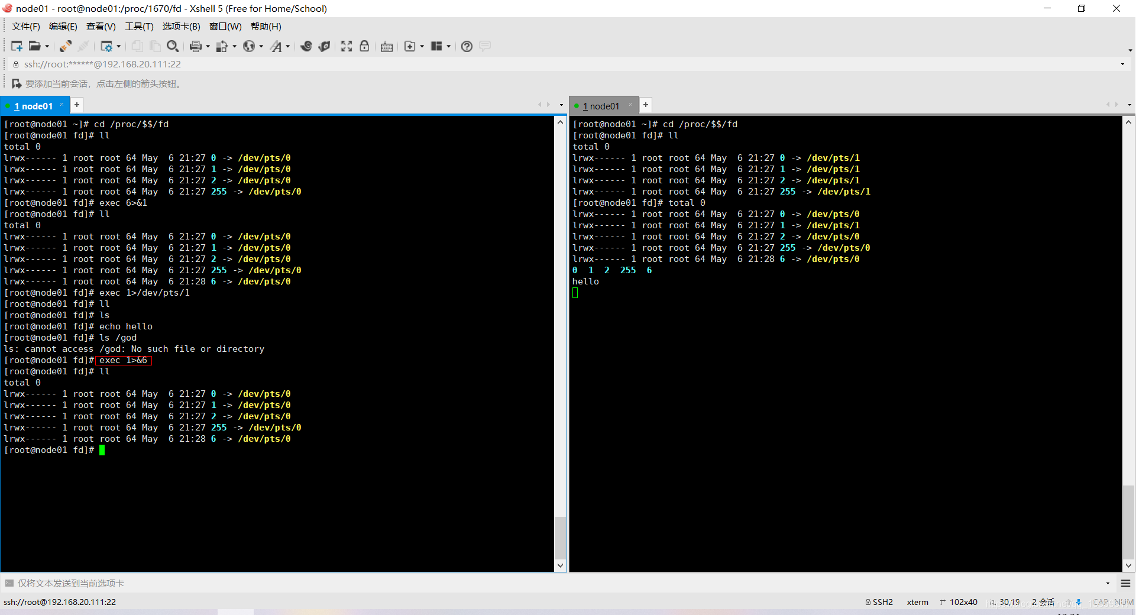Click the Find magnifier icon
This screenshot has height=615, width=1136.
[173, 46]
